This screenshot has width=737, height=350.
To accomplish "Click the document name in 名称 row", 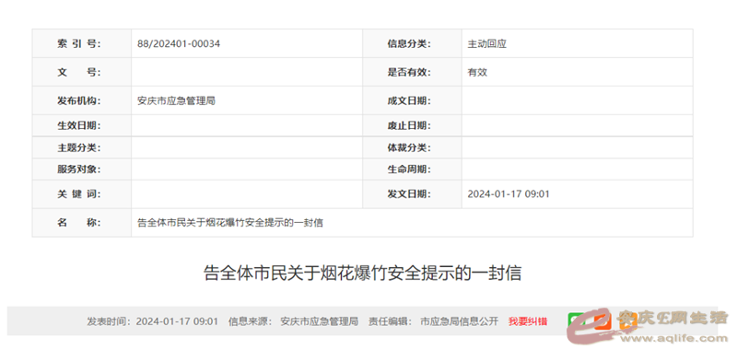I will point(229,223).
